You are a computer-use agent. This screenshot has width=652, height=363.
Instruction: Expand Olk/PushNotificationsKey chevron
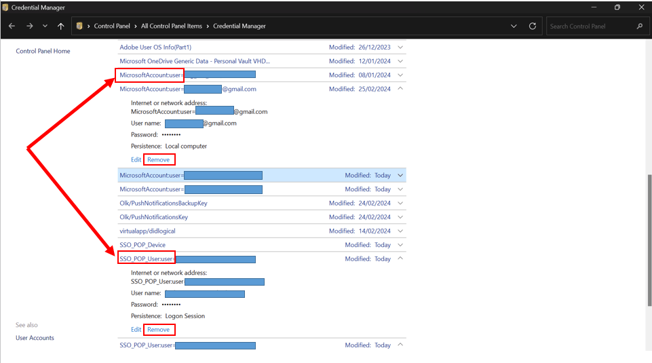coord(400,217)
